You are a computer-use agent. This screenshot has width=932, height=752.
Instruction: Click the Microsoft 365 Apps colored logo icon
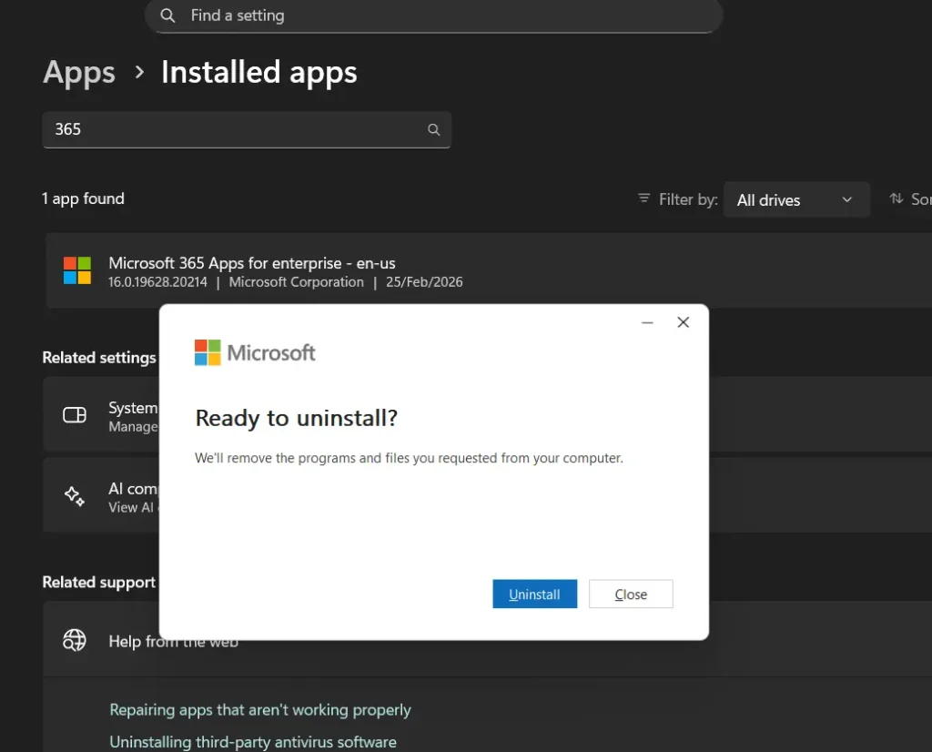(x=77, y=270)
